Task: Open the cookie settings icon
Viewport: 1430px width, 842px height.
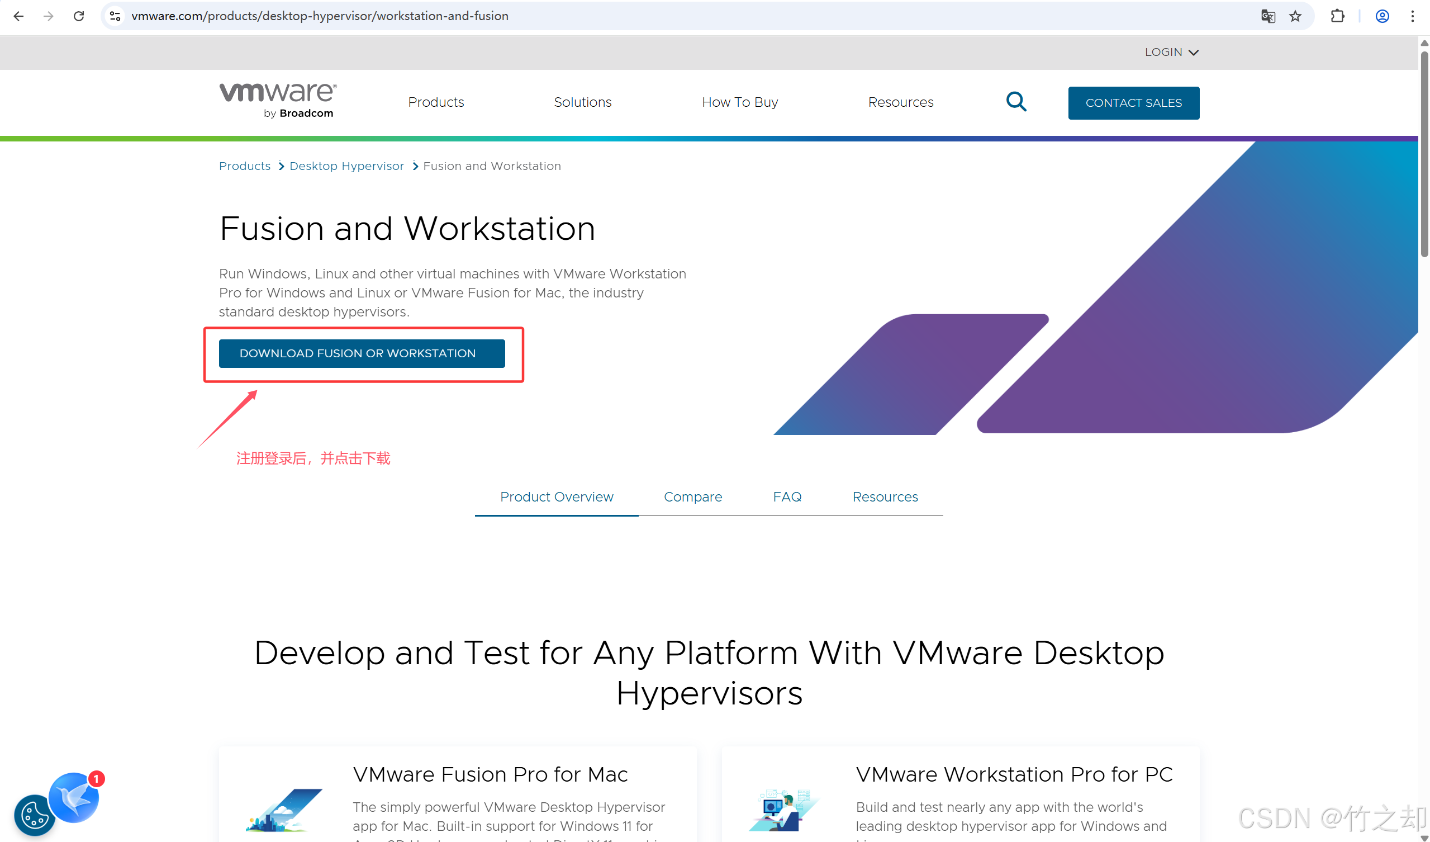Action: (x=34, y=815)
